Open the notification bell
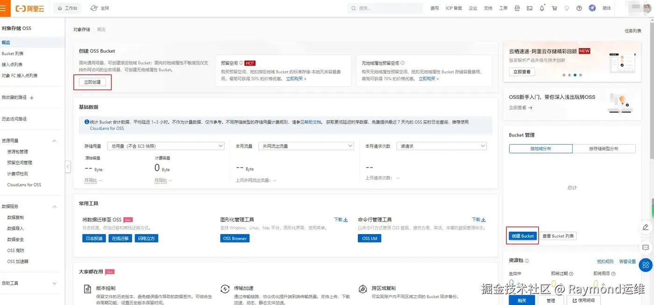The image size is (654, 305). tap(542, 8)
